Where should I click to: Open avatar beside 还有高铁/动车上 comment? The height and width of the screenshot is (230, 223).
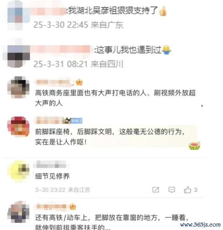tap(18, 212)
